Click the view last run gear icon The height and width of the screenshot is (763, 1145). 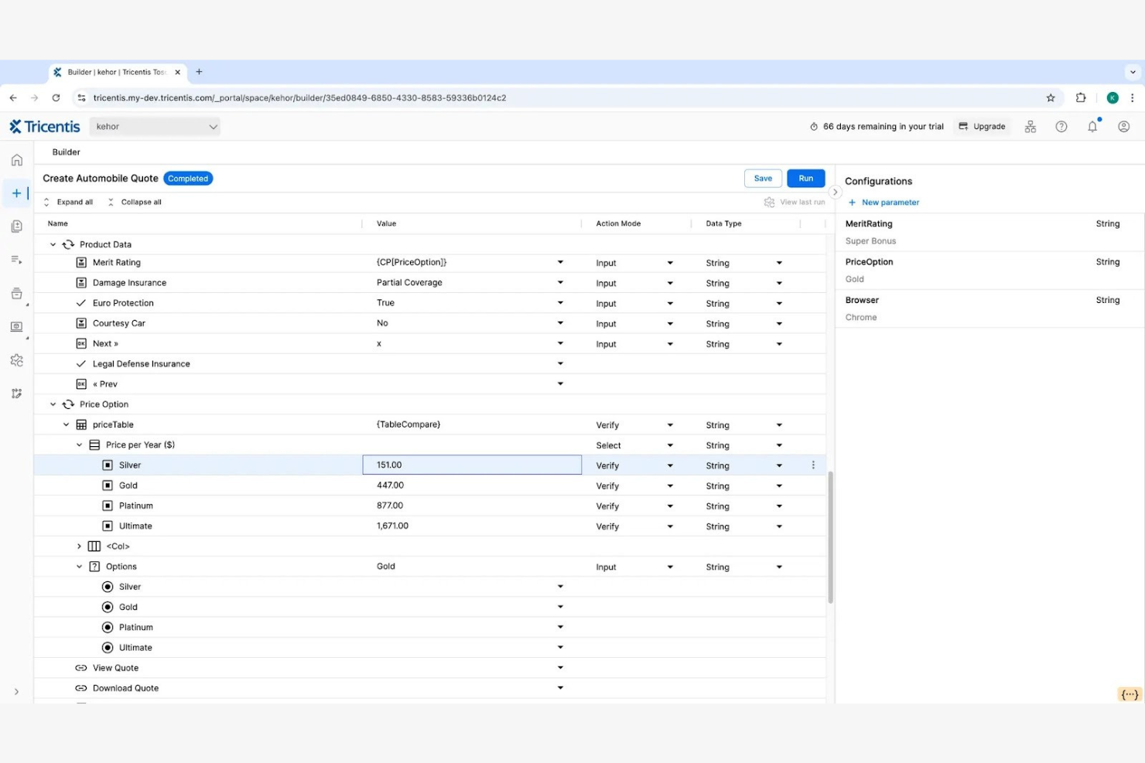pyautogui.click(x=769, y=202)
